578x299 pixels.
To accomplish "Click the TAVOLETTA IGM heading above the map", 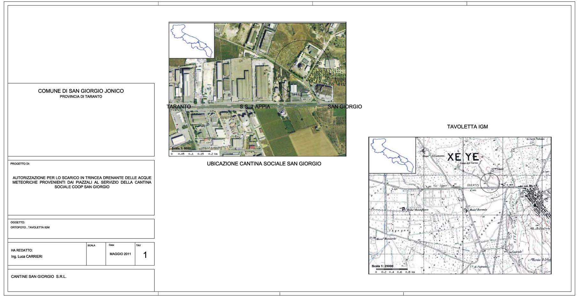I will [467, 127].
